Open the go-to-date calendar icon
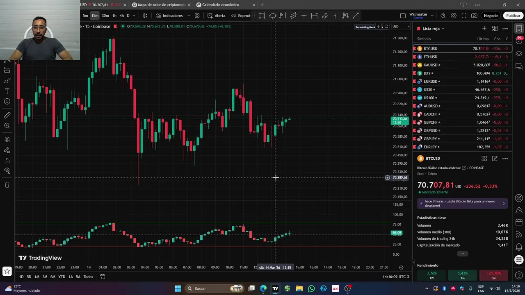 coord(103,277)
